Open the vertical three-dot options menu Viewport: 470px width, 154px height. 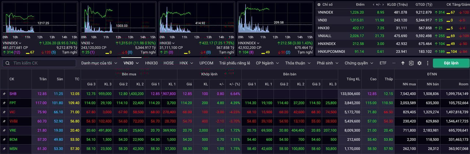point(427,63)
